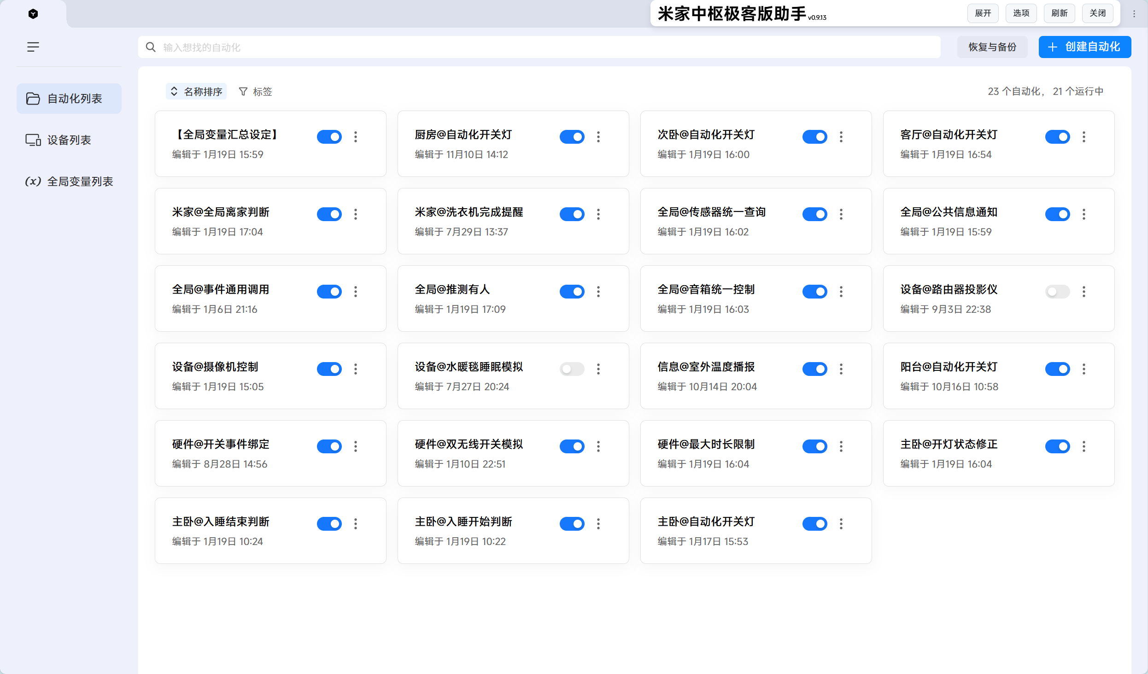Open three-dot menu for 主卧@自动化开关灯
1148x674 pixels.
(x=841, y=523)
